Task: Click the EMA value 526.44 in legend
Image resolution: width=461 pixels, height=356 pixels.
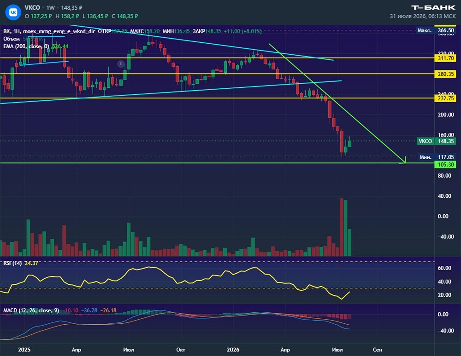Action: [x=60, y=46]
